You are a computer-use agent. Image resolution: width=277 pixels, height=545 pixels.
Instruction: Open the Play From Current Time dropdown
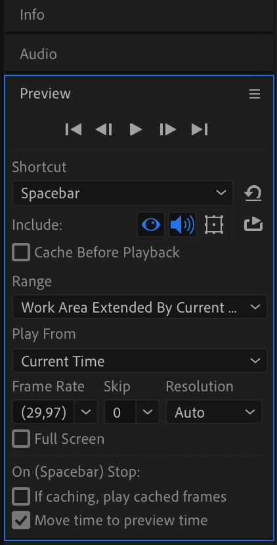tap(140, 361)
